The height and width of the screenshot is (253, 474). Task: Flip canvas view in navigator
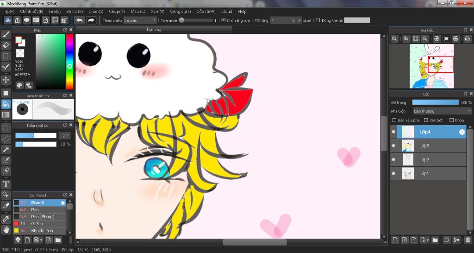[x=468, y=39]
